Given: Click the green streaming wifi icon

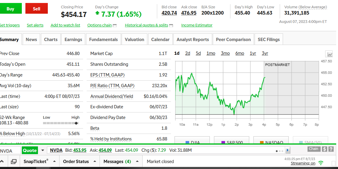Looking at the screenshot, I should (321, 163).
